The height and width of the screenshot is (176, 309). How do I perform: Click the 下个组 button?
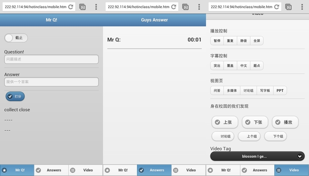(275, 136)
